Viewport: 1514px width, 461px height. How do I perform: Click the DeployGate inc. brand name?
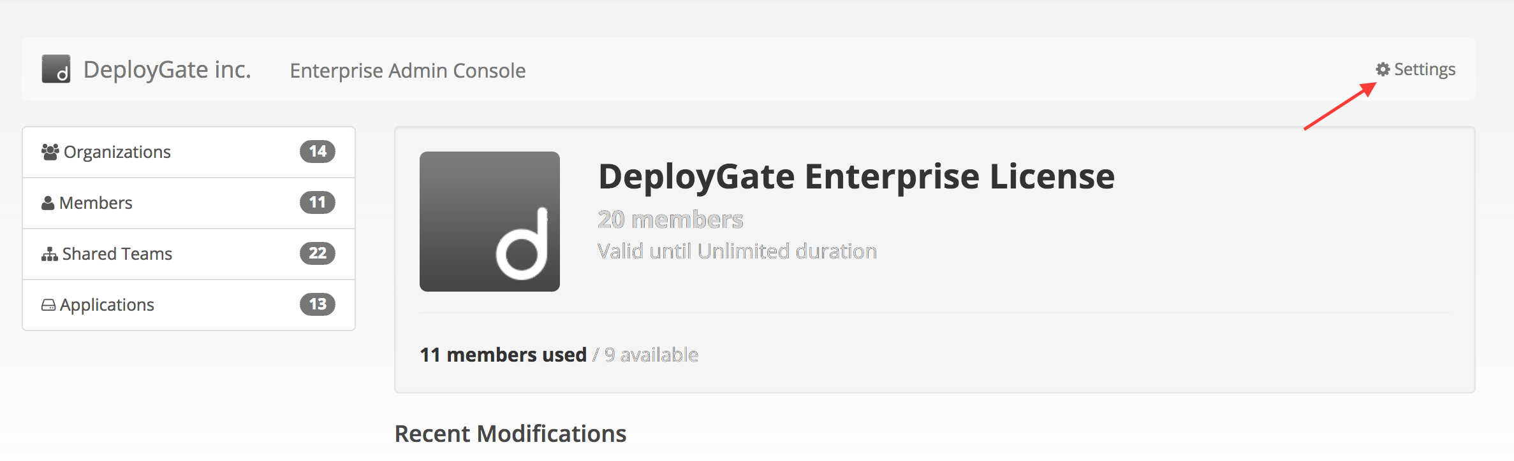[x=167, y=69]
